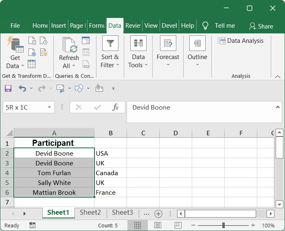Viewport: 285px width, 231px height.
Task: Click the Insert Function fx icon
Action: click(116, 107)
